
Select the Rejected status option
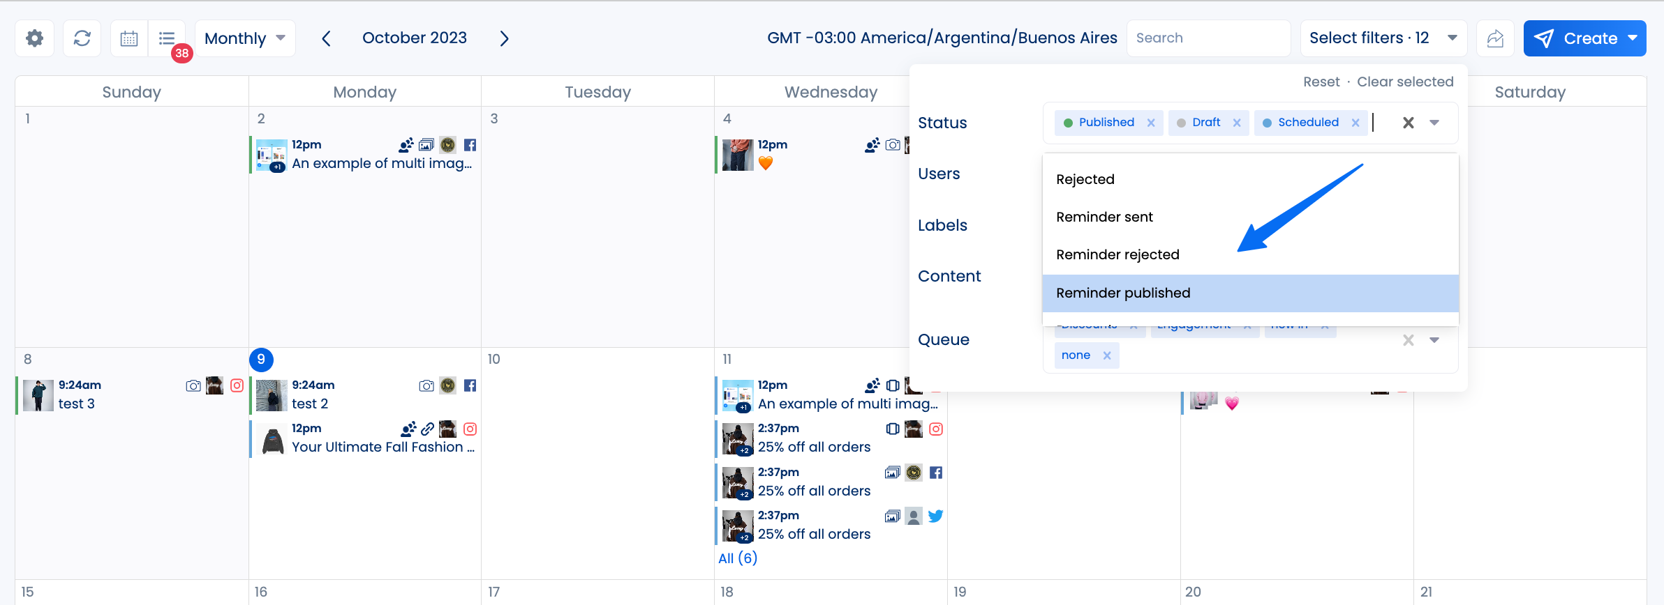(1251, 179)
